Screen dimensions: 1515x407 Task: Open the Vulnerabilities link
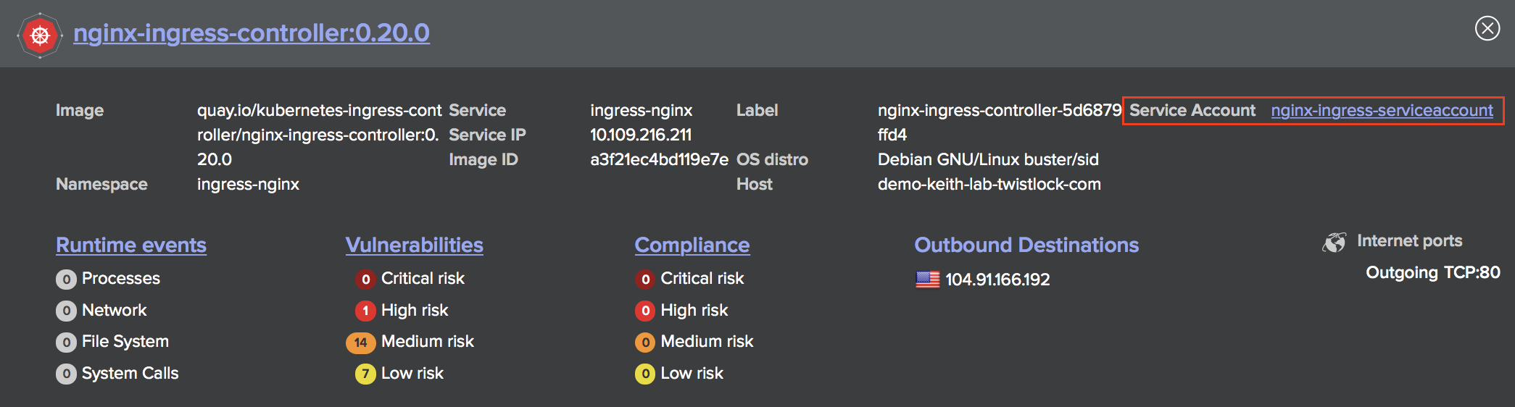click(414, 246)
